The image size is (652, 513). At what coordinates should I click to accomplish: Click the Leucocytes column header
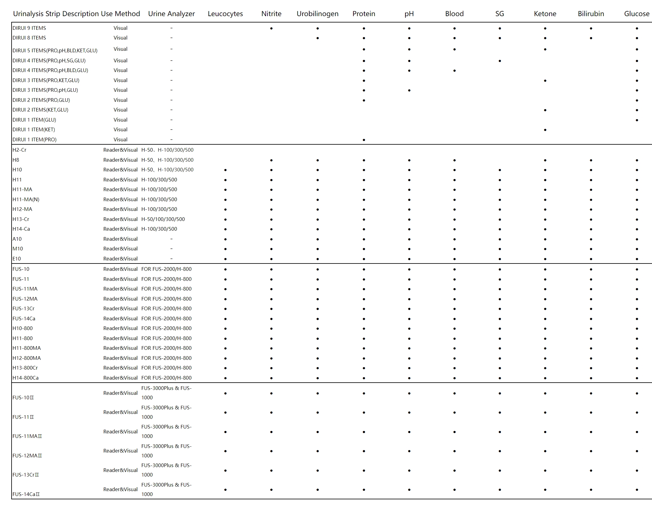click(225, 14)
